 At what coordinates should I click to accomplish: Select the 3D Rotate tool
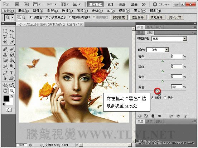coord(5,85)
